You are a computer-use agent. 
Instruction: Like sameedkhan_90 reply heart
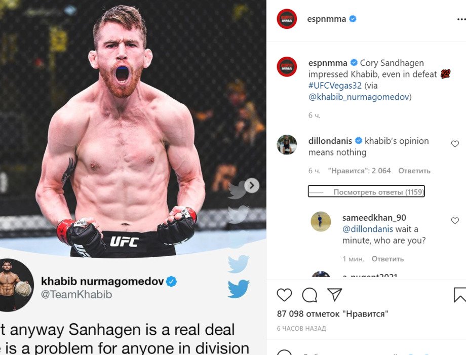[455, 221]
